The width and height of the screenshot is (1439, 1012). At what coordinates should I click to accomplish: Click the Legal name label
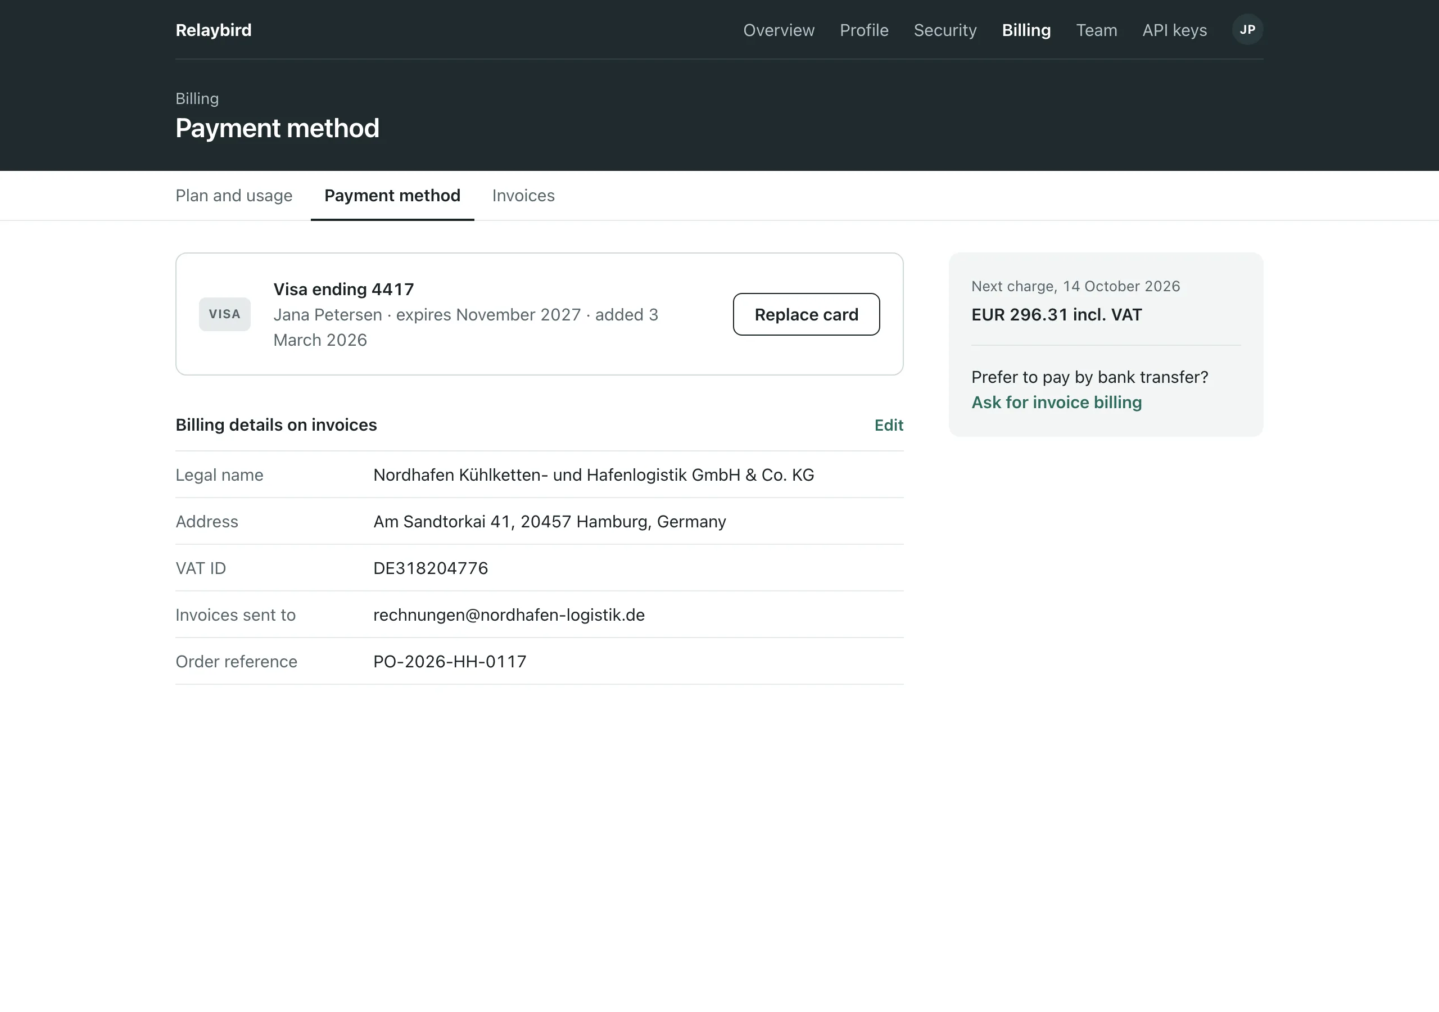219,475
